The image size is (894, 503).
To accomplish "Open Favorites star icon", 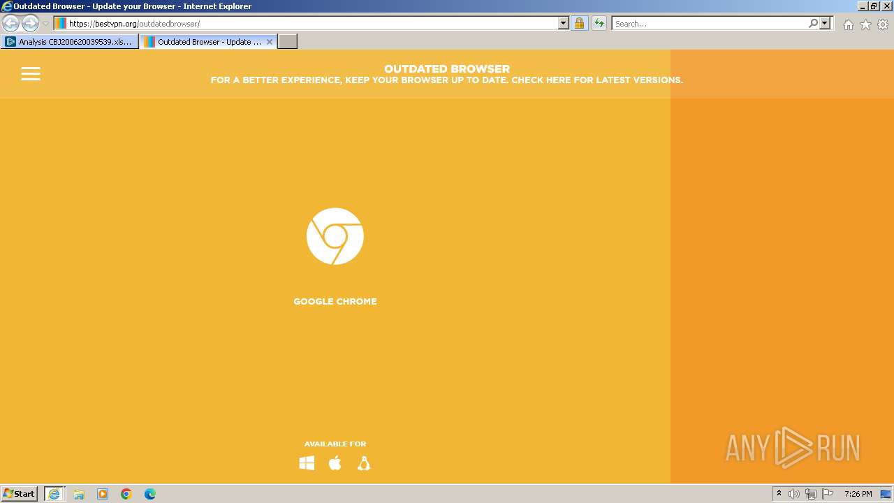I will pos(865,24).
